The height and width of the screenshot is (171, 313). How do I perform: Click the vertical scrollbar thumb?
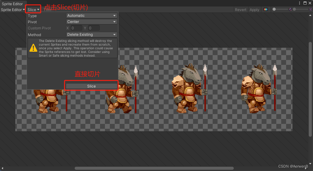coord(310,89)
